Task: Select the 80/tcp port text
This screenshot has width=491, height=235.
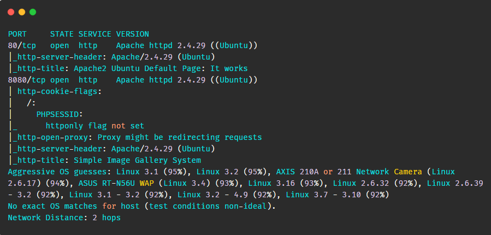Action: click(x=22, y=45)
